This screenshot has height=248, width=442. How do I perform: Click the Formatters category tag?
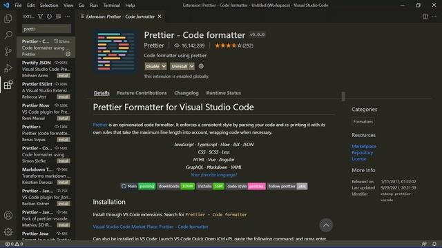[363, 122]
